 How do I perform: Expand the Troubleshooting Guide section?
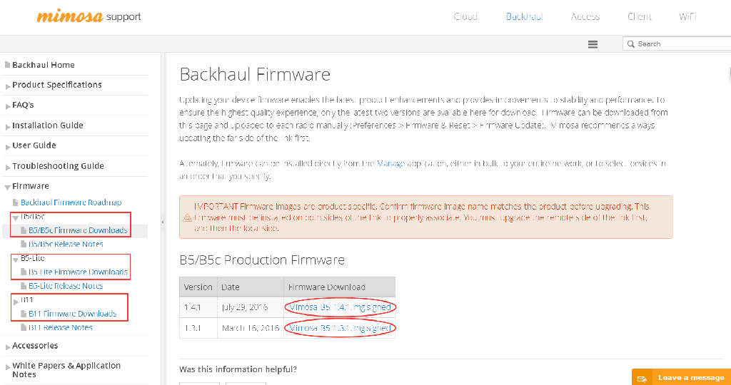click(8, 167)
